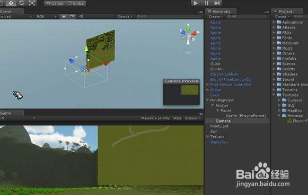The width and height of the screenshot is (308, 195).
Task: Click the Scene view search field
Action: click(x=169, y=16)
